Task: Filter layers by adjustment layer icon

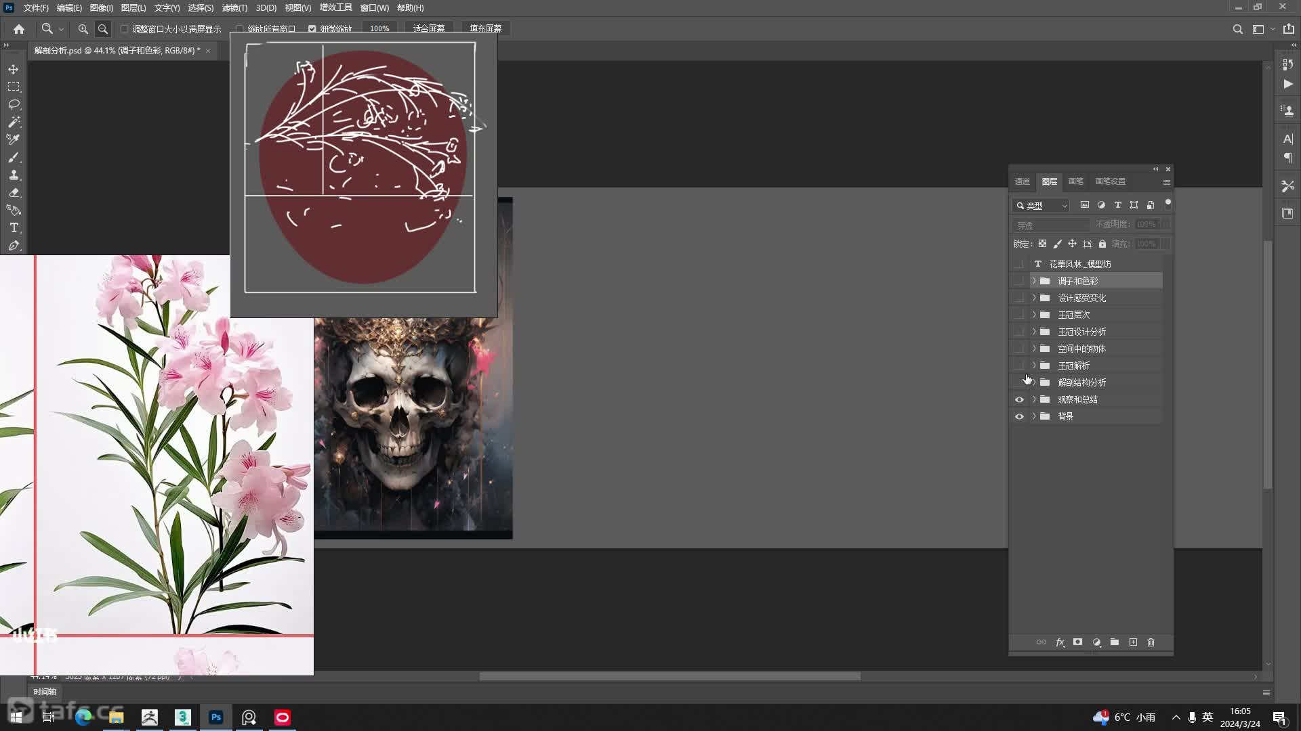Action: [x=1101, y=205]
